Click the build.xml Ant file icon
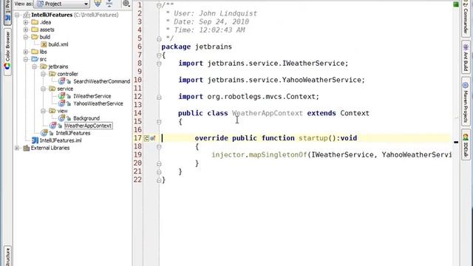 pyautogui.click(x=44, y=44)
